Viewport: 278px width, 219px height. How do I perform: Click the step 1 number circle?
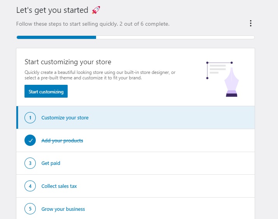pos(30,117)
